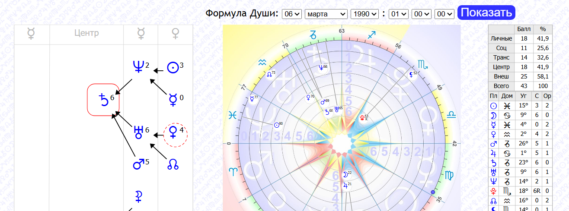Viewport: 569px width, 211px height.
Task: Click the gray Venus column header
Action: coord(176,34)
